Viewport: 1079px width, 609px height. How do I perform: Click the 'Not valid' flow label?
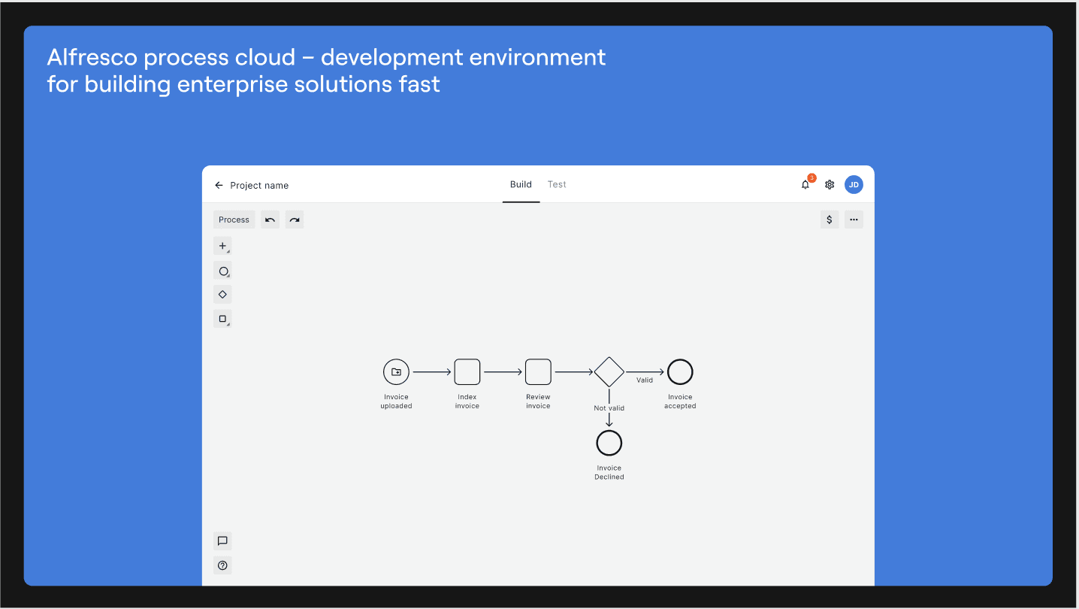click(609, 408)
